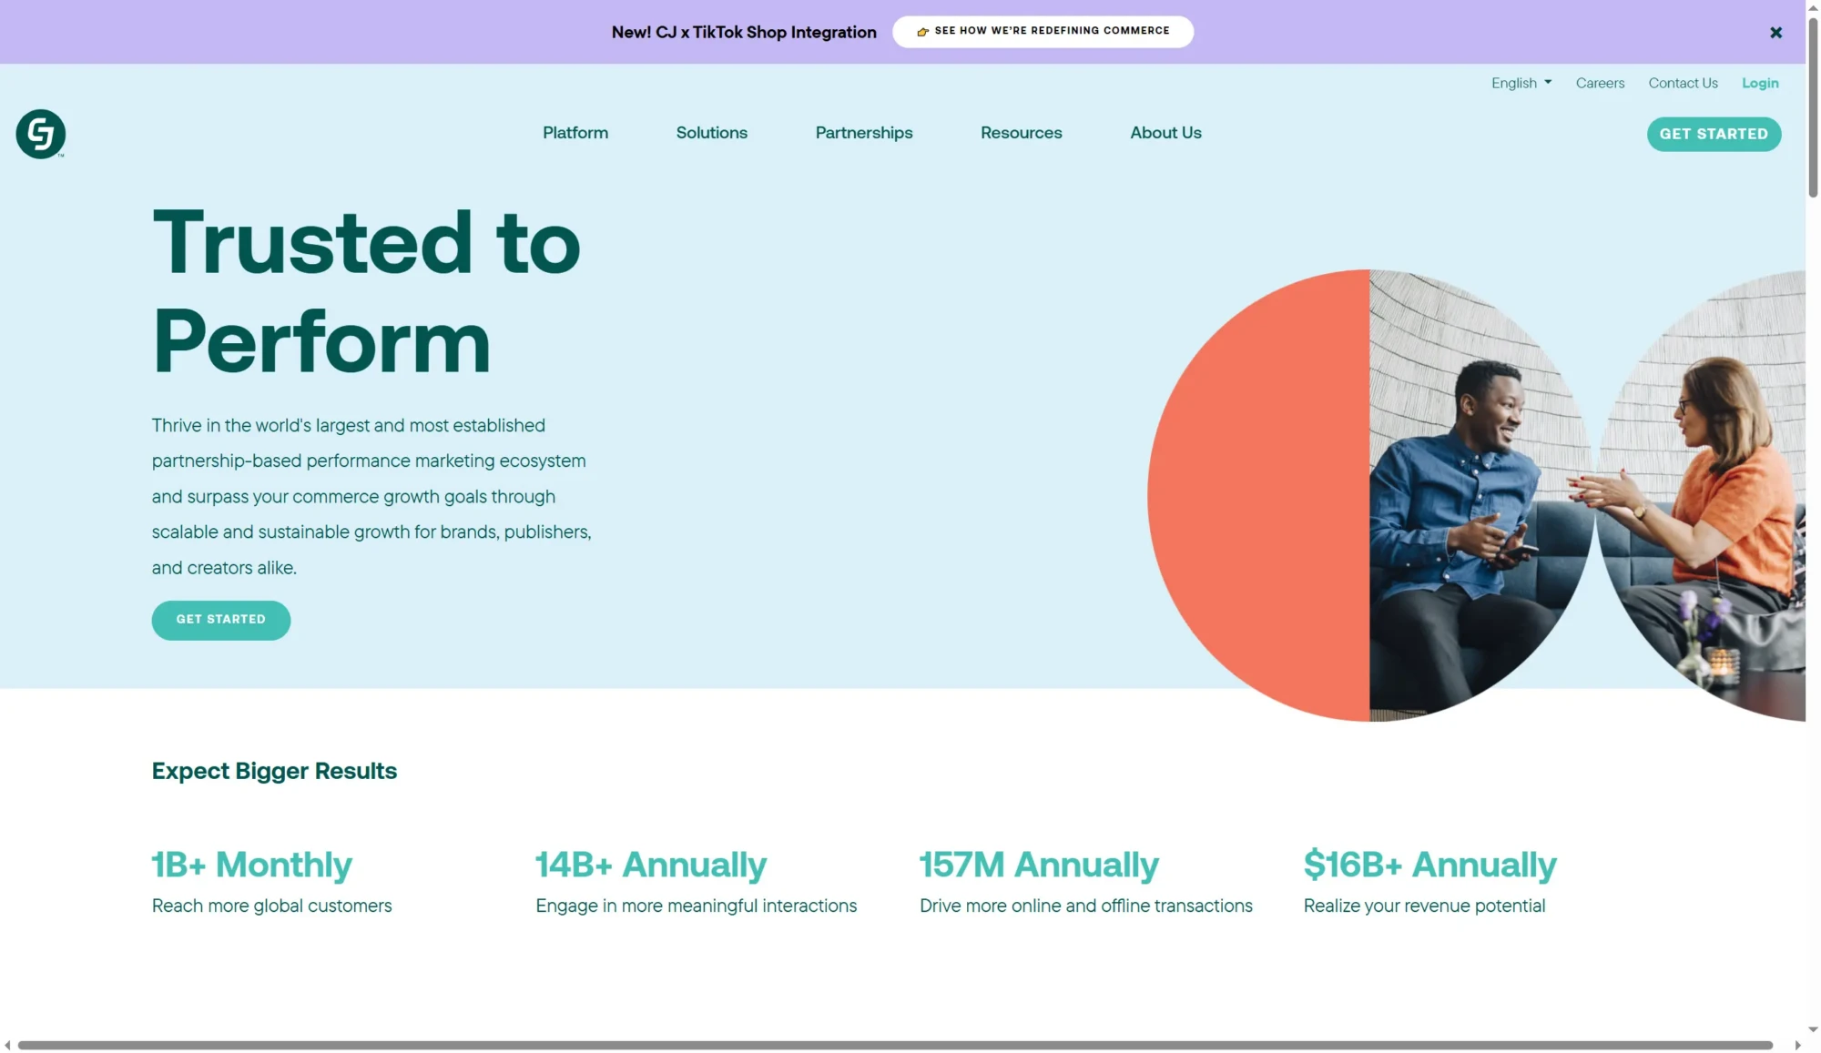This screenshot has height=1053, width=1821.
Task: Click the CJ logo icon
Action: (41, 135)
